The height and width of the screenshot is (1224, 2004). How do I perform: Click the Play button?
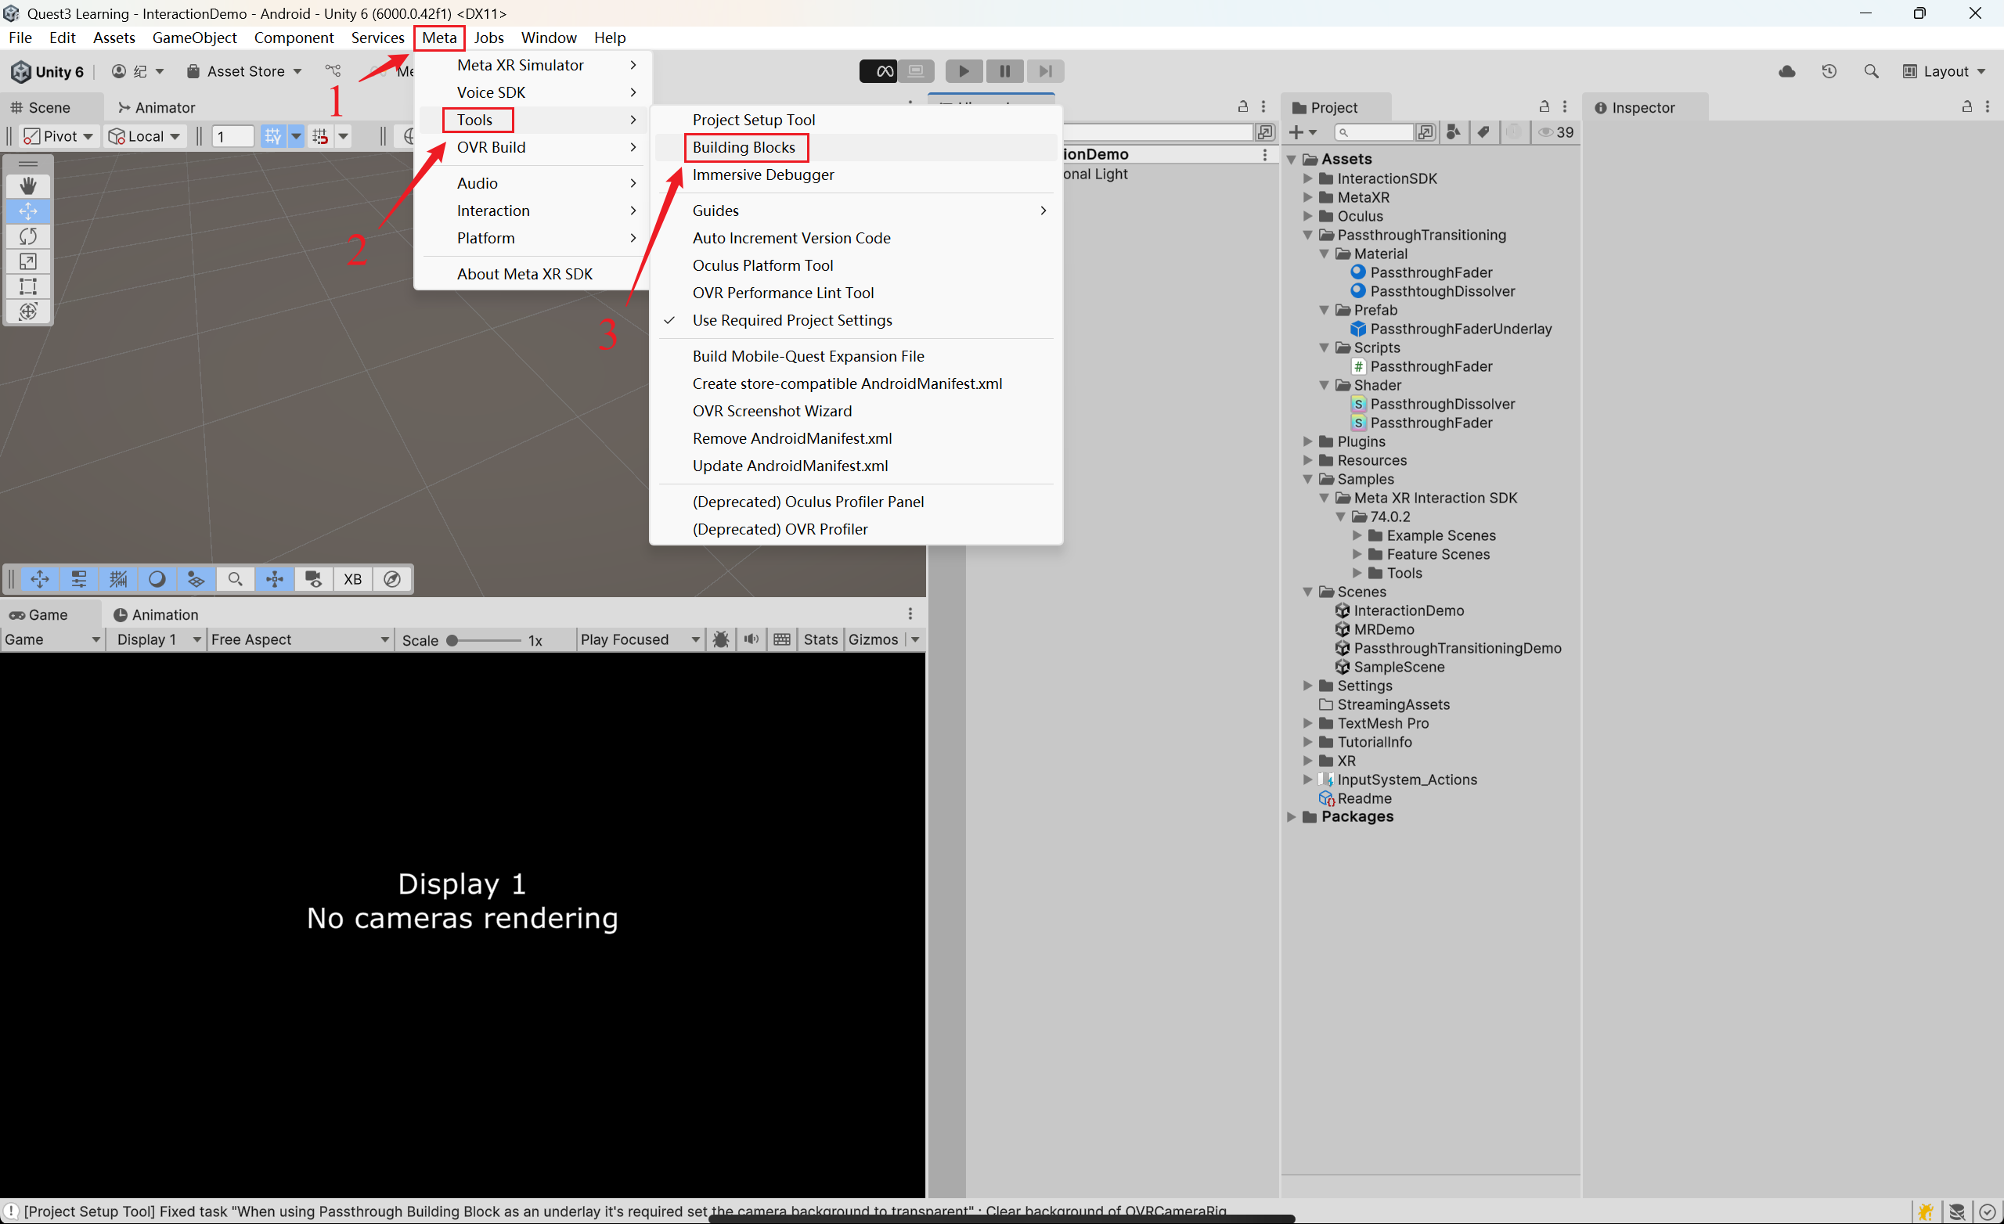coord(963,71)
